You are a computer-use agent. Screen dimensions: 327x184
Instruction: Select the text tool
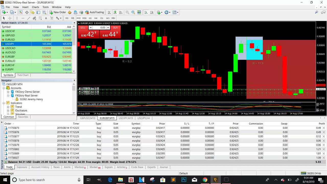click(46, 18)
